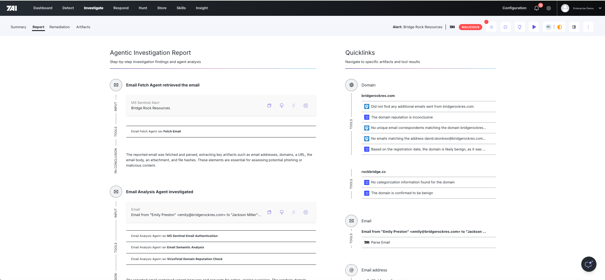Click the Bridge Rock Resources input card
This screenshot has height=280, width=605.
(221, 105)
